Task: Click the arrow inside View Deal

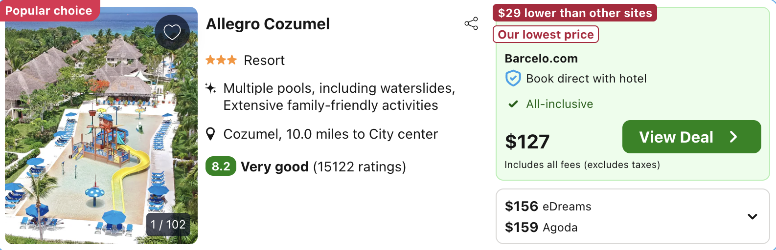Action: [733, 137]
